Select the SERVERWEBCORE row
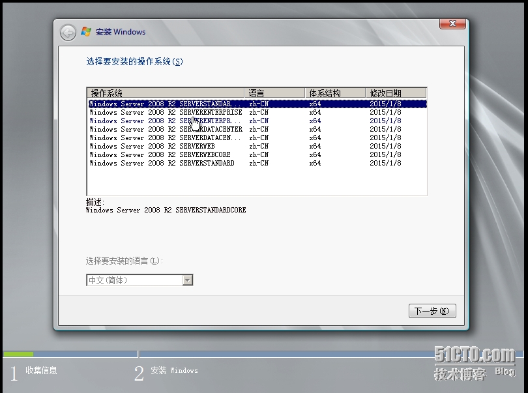This screenshot has height=393, width=528. tap(257, 154)
